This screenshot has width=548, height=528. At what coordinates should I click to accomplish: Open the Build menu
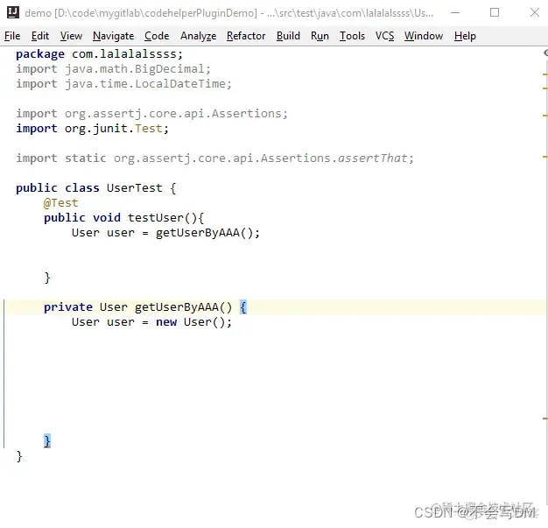point(288,36)
